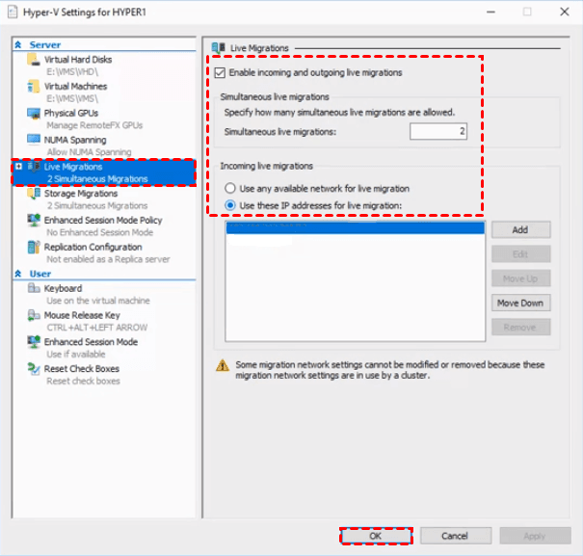The height and width of the screenshot is (556, 583).
Task: Click the Live Migrations server icon in sidebar
Action: (x=34, y=167)
